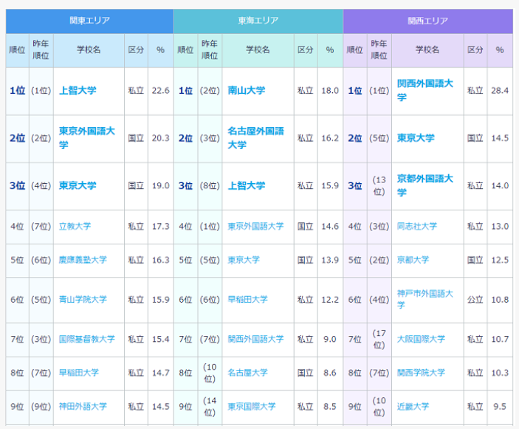
Task: Click the 関西エリア header
Action: click(x=428, y=21)
